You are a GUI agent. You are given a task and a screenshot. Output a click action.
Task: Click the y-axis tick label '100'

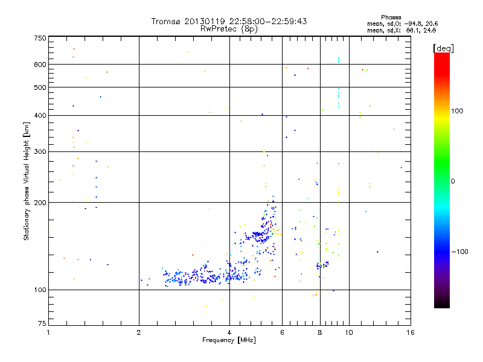[x=40, y=290]
